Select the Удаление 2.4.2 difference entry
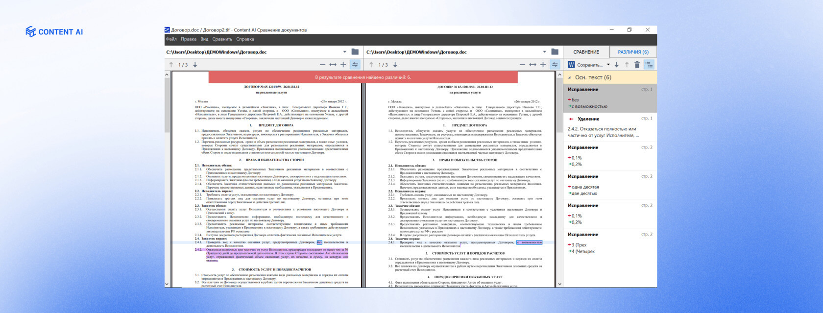The height and width of the screenshot is (313, 823). tap(610, 127)
